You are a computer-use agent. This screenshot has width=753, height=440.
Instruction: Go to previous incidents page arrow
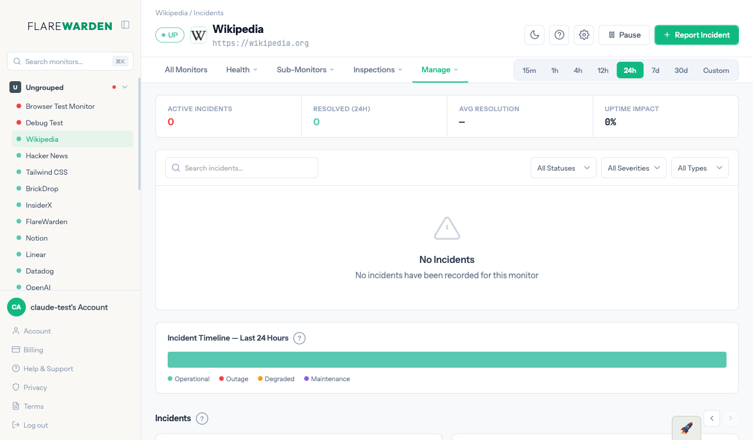(x=712, y=418)
